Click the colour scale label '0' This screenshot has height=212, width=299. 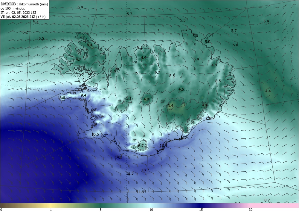pos(1,210)
